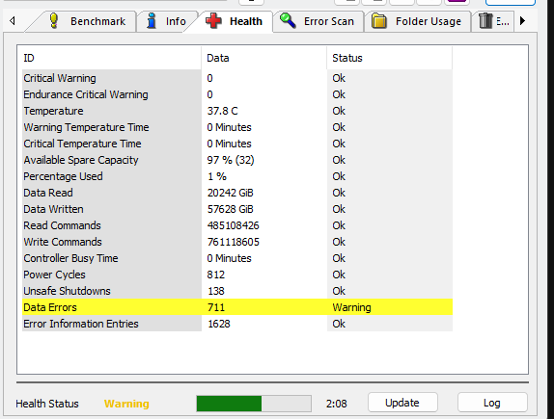Click the 485108426 value
The width and height of the screenshot is (554, 419).
[234, 225]
